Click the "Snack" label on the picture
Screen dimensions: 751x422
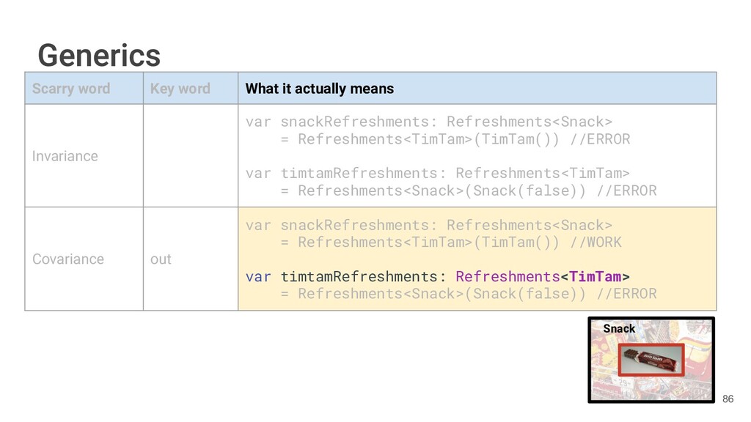coord(619,328)
